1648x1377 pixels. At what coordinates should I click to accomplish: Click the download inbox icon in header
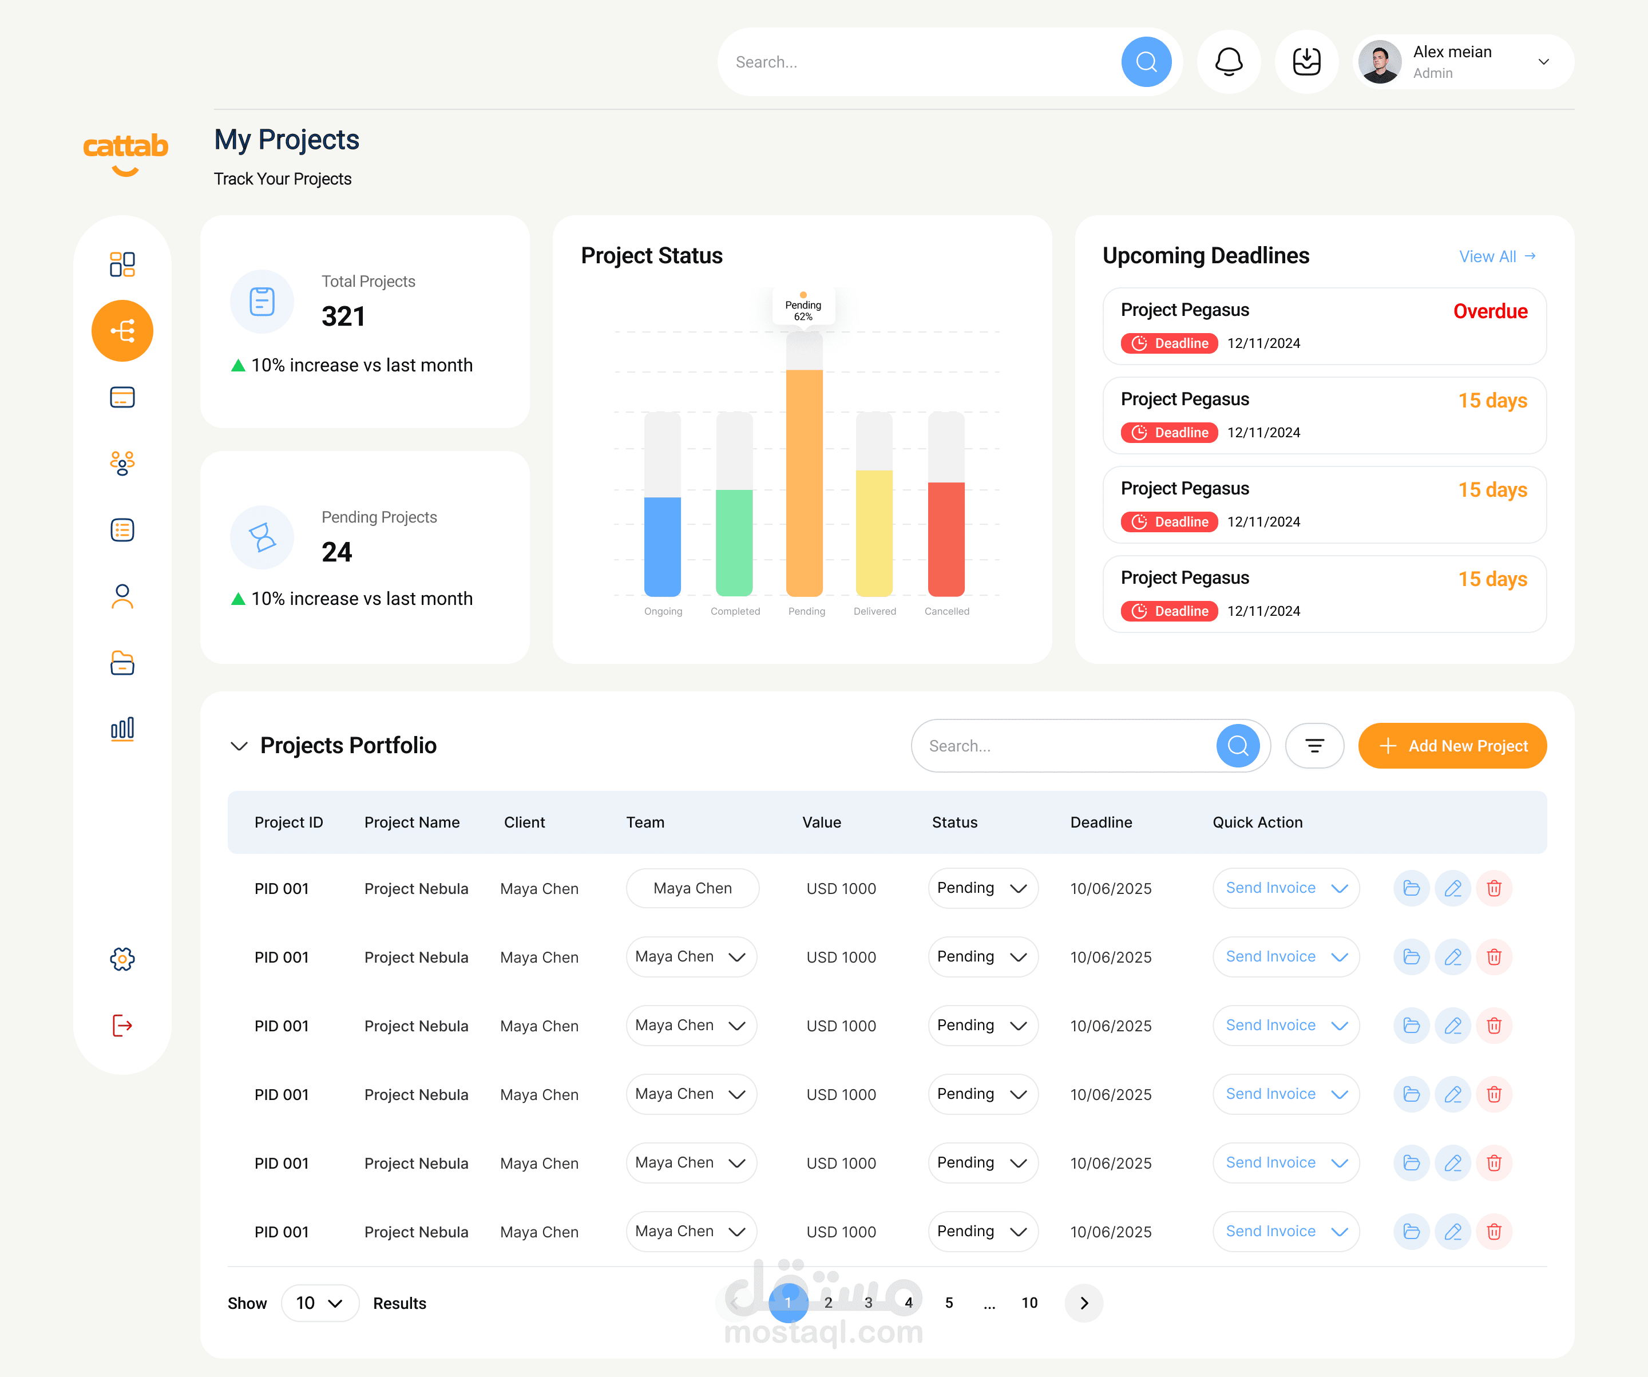click(1306, 61)
